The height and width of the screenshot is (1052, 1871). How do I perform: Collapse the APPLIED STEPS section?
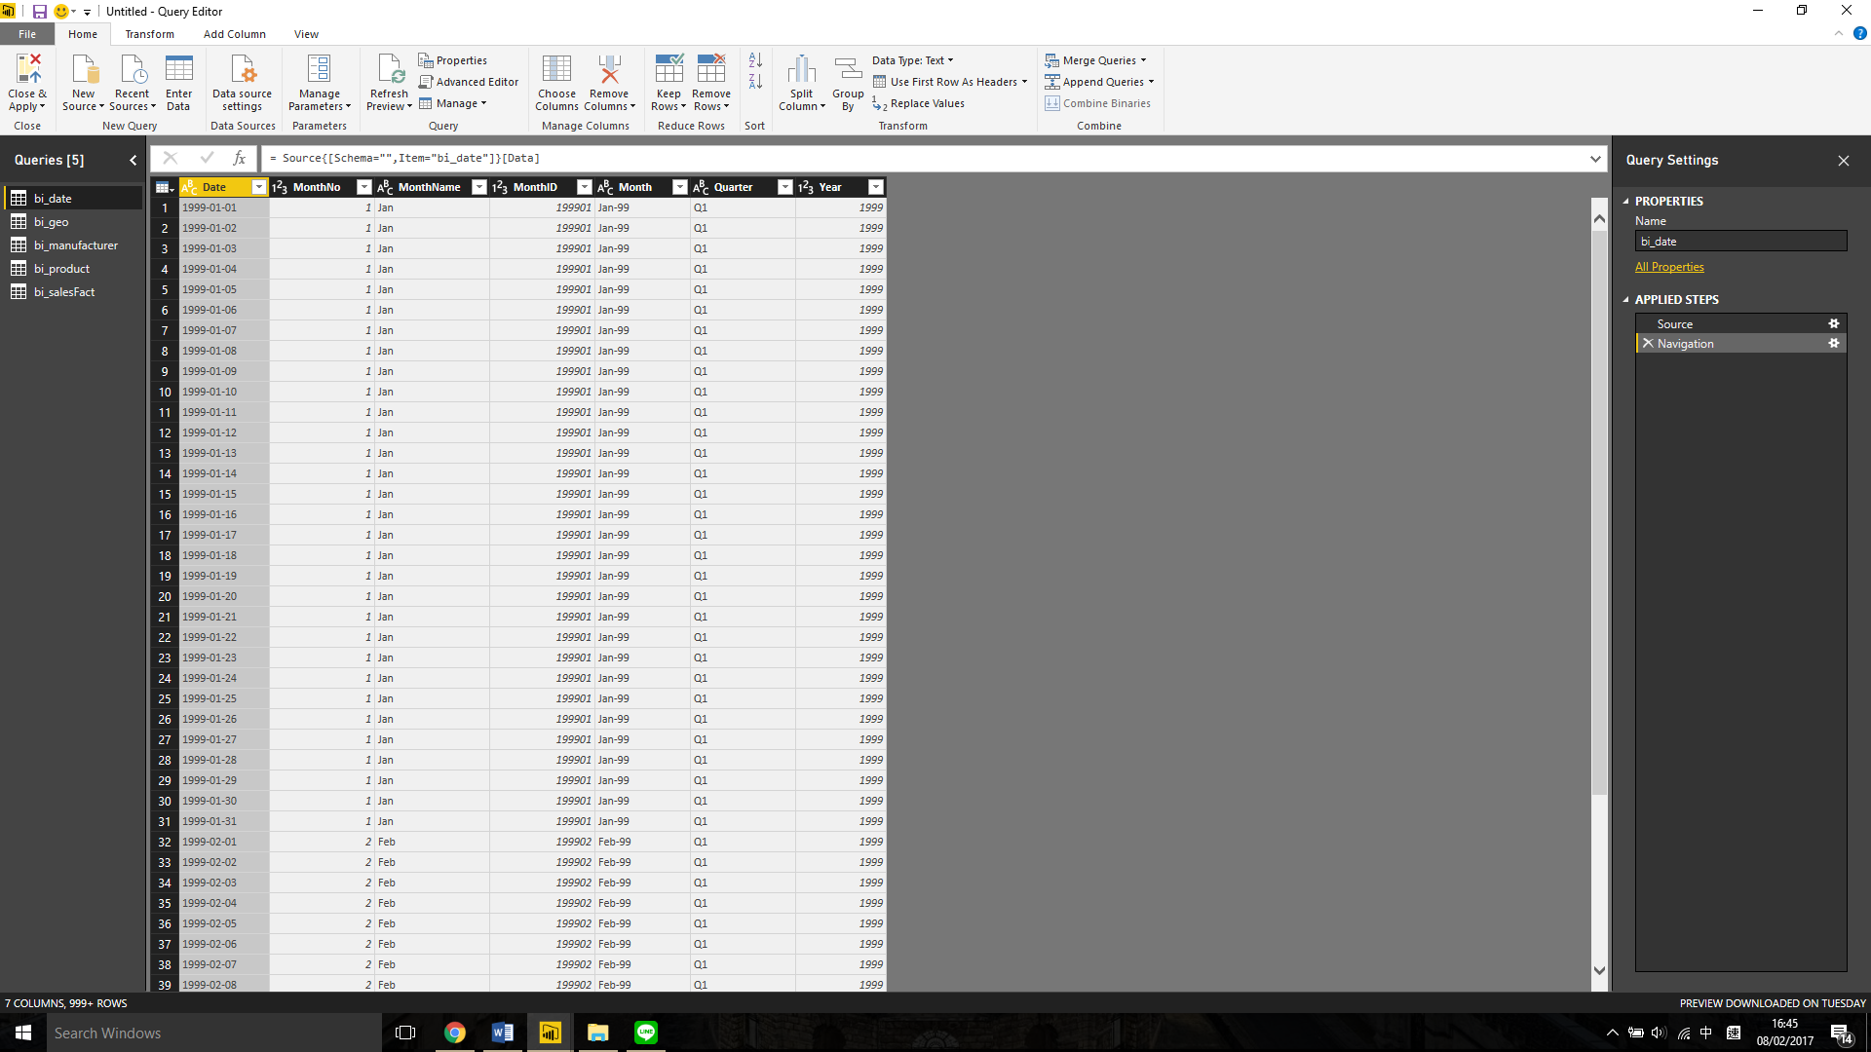[x=1625, y=299]
